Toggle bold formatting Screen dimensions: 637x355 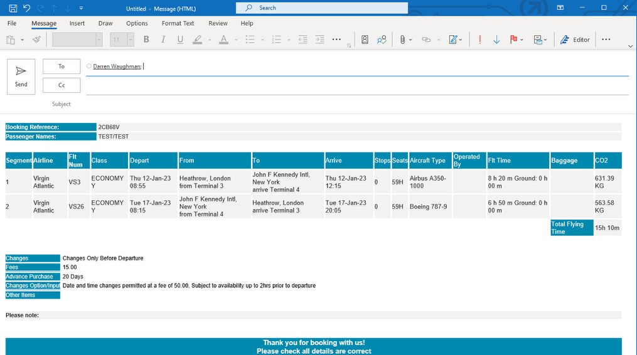[x=146, y=40]
